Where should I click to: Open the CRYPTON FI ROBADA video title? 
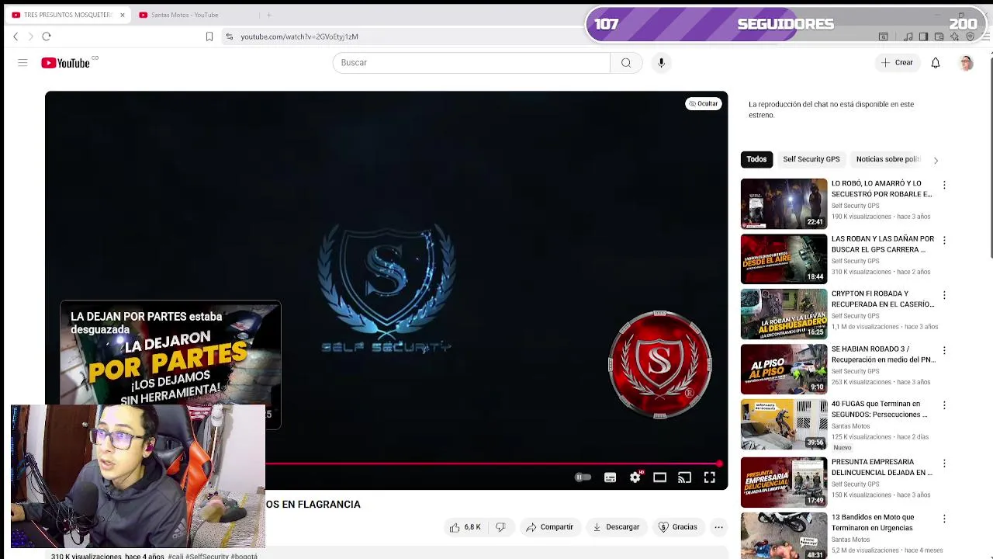click(x=883, y=299)
